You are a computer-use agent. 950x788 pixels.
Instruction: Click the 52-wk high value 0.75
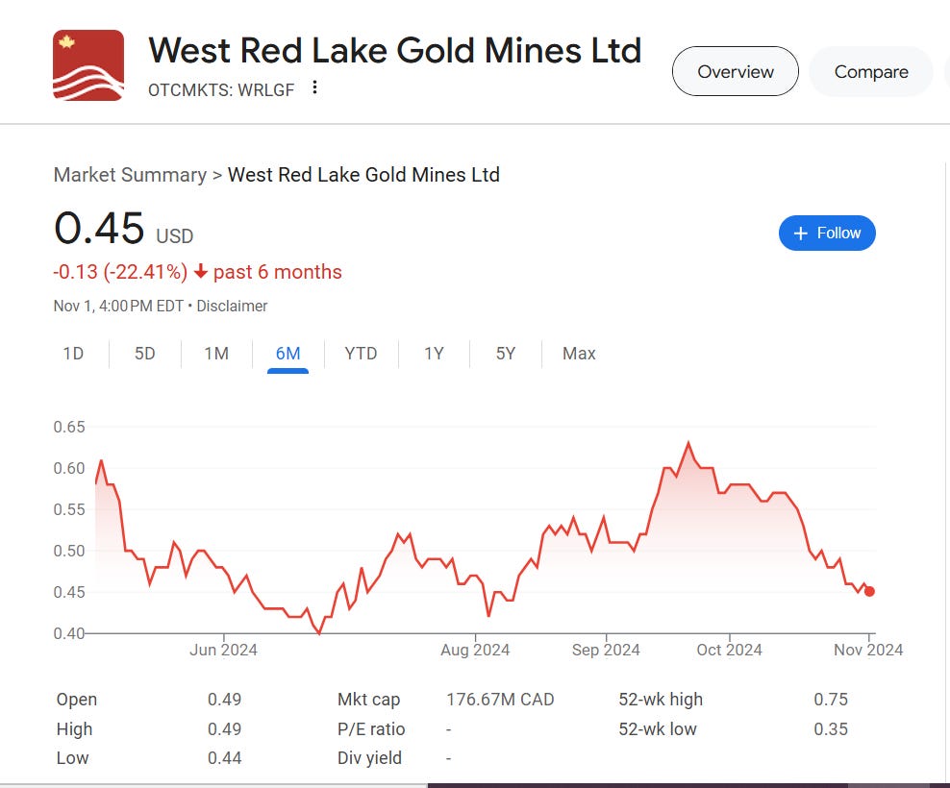(831, 700)
